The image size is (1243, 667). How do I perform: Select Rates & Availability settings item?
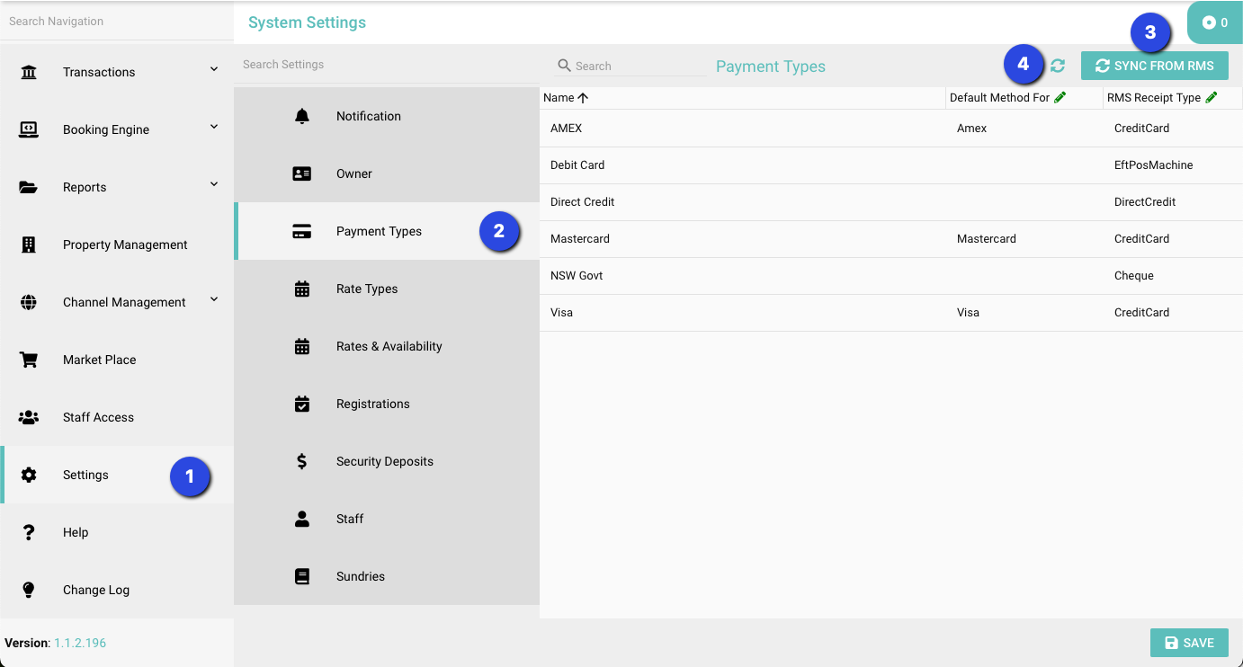[389, 346]
